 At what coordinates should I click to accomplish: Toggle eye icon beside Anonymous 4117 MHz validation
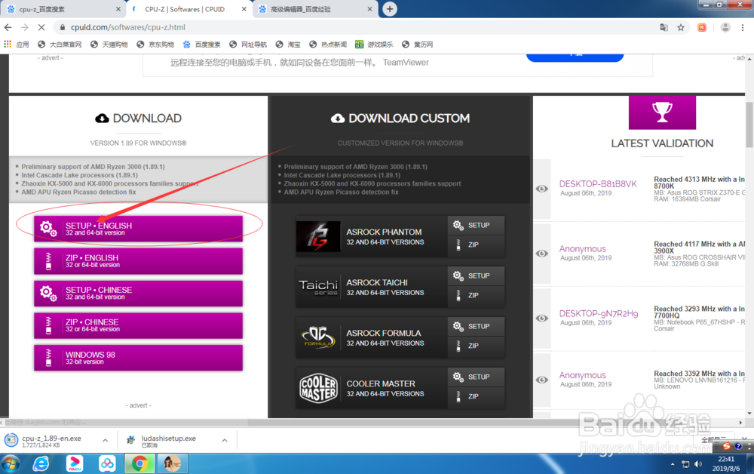click(542, 253)
